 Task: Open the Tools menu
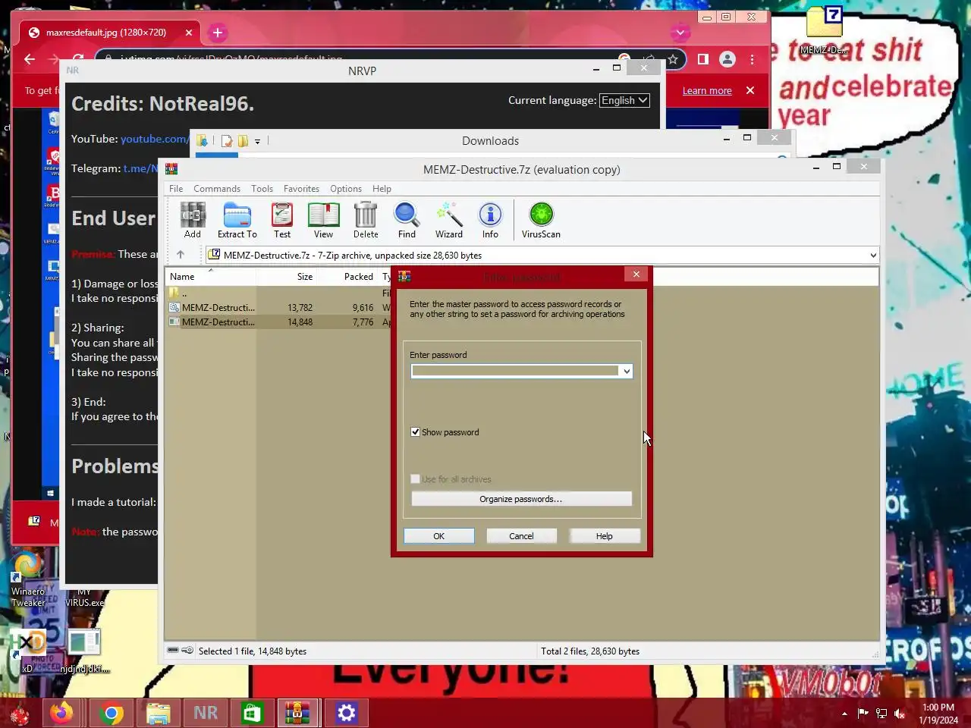262,189
